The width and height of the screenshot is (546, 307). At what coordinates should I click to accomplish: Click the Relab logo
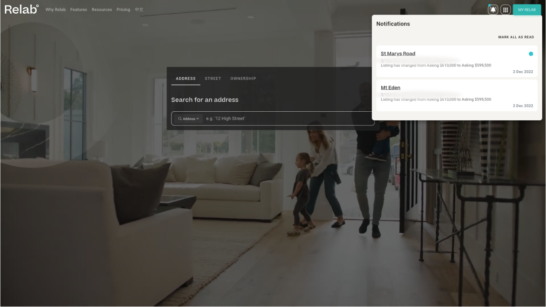(20, 9)
